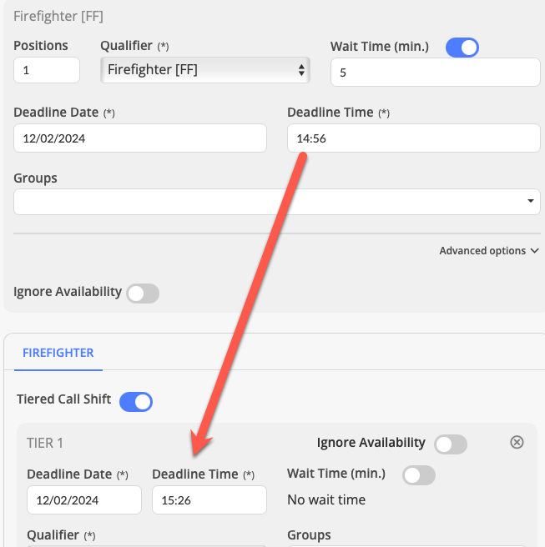Enable Tier 1 Ignore Availability switch
This screenshot has width=545, height=547.
(x=451, y=444)
